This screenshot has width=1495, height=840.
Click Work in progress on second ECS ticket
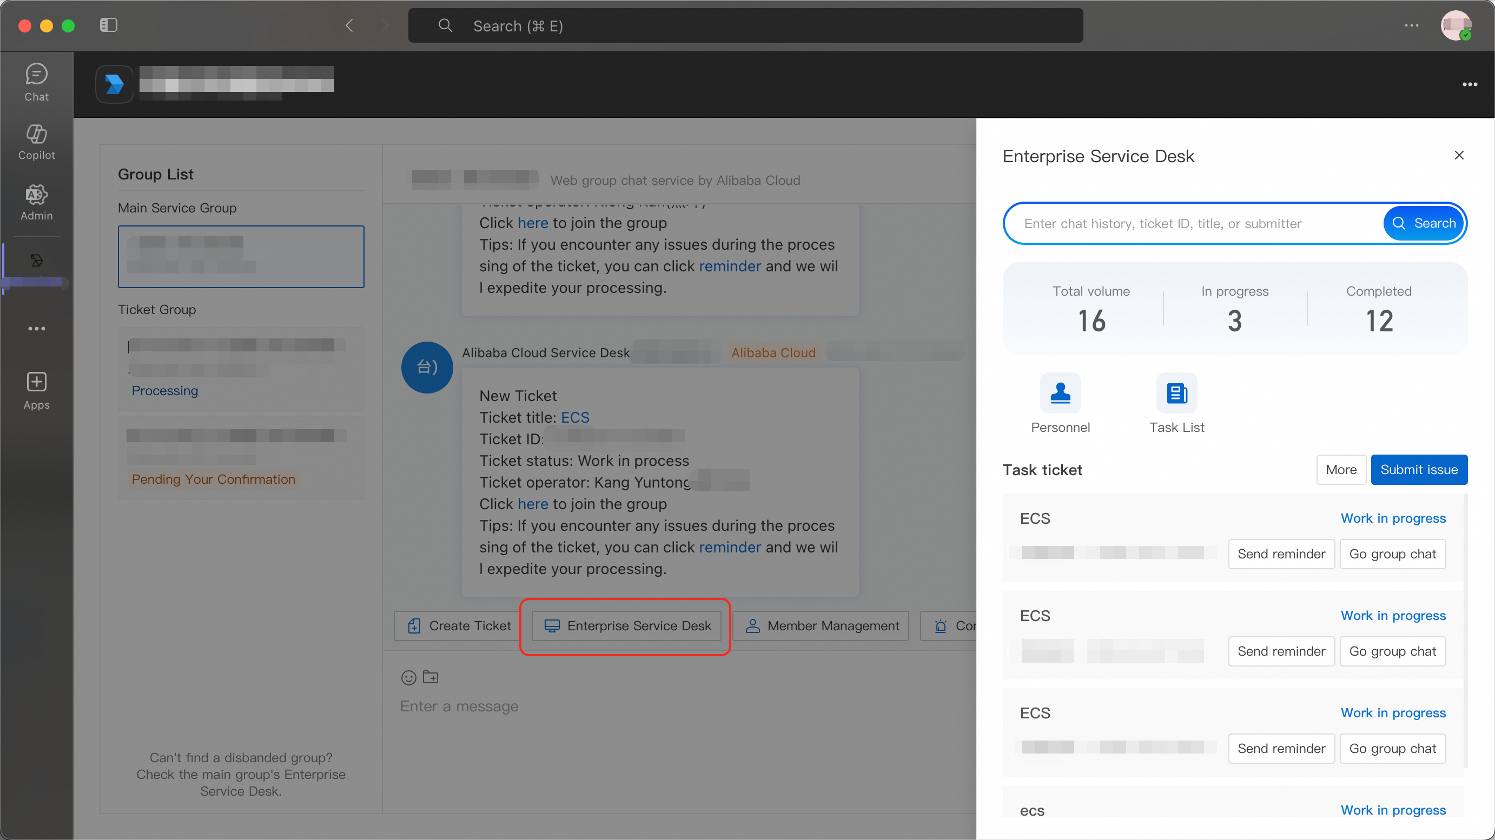click(x=1393, y=616)
